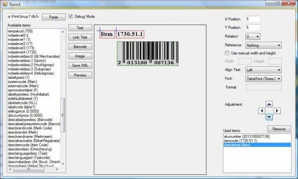
Task: Select itemcode (1730.51.1) in Used items
Action: point(257,141)
